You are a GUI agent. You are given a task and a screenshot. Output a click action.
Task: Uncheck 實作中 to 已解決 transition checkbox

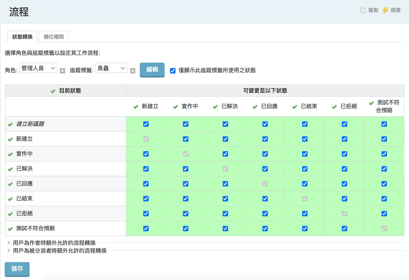coord(225,154)
